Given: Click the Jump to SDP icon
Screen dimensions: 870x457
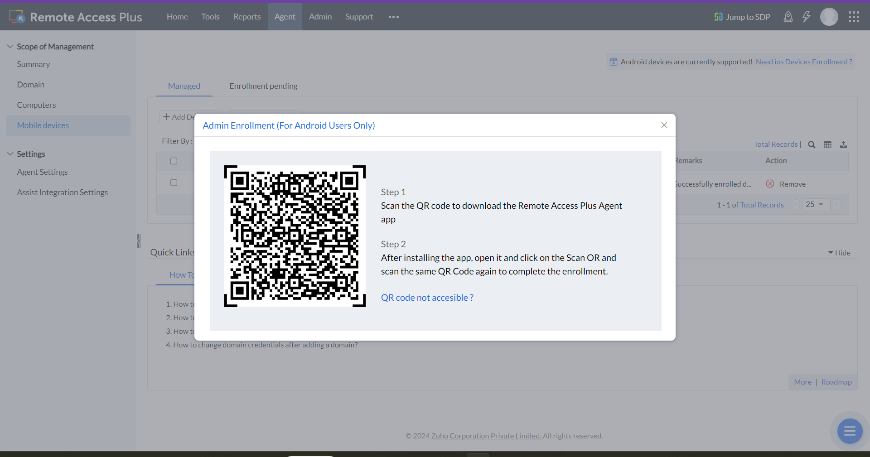Looking at the screenshot, I should coord(719,17).
